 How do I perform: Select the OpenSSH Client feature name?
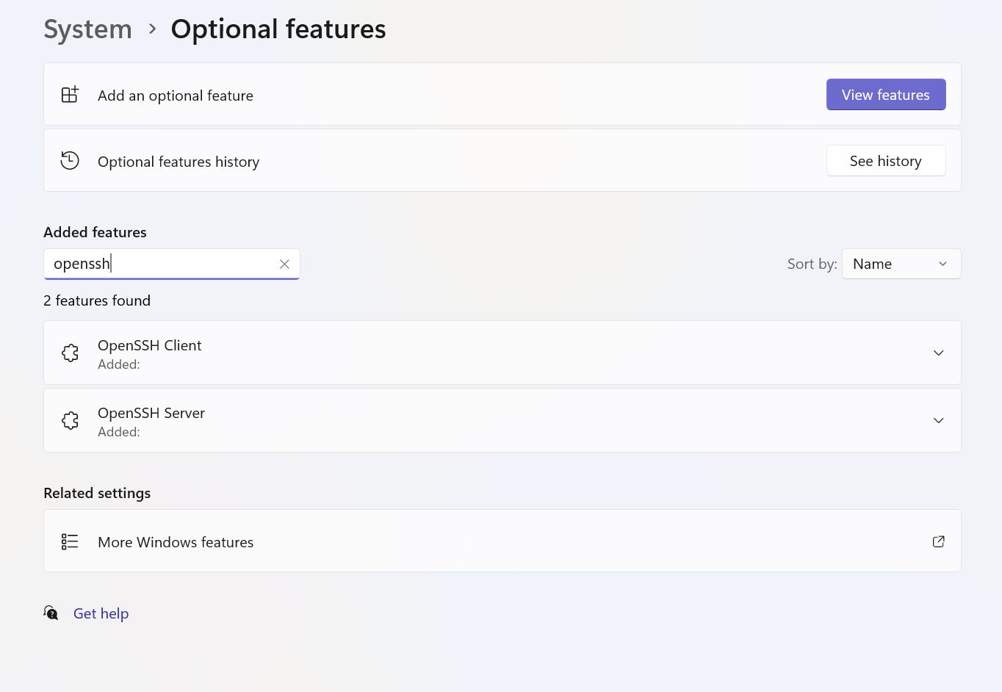(x=149, y=345)
